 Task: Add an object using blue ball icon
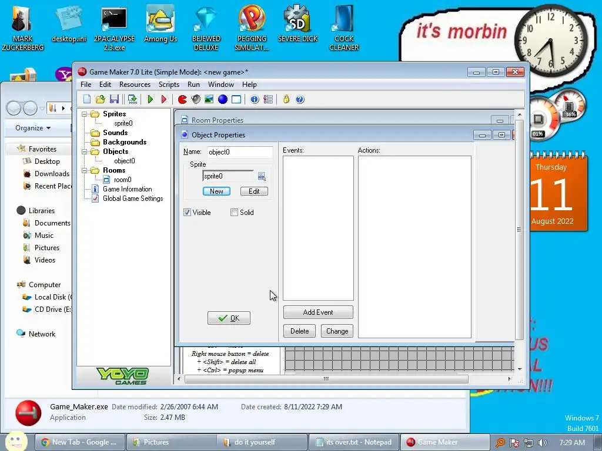(x=223, y=99)
